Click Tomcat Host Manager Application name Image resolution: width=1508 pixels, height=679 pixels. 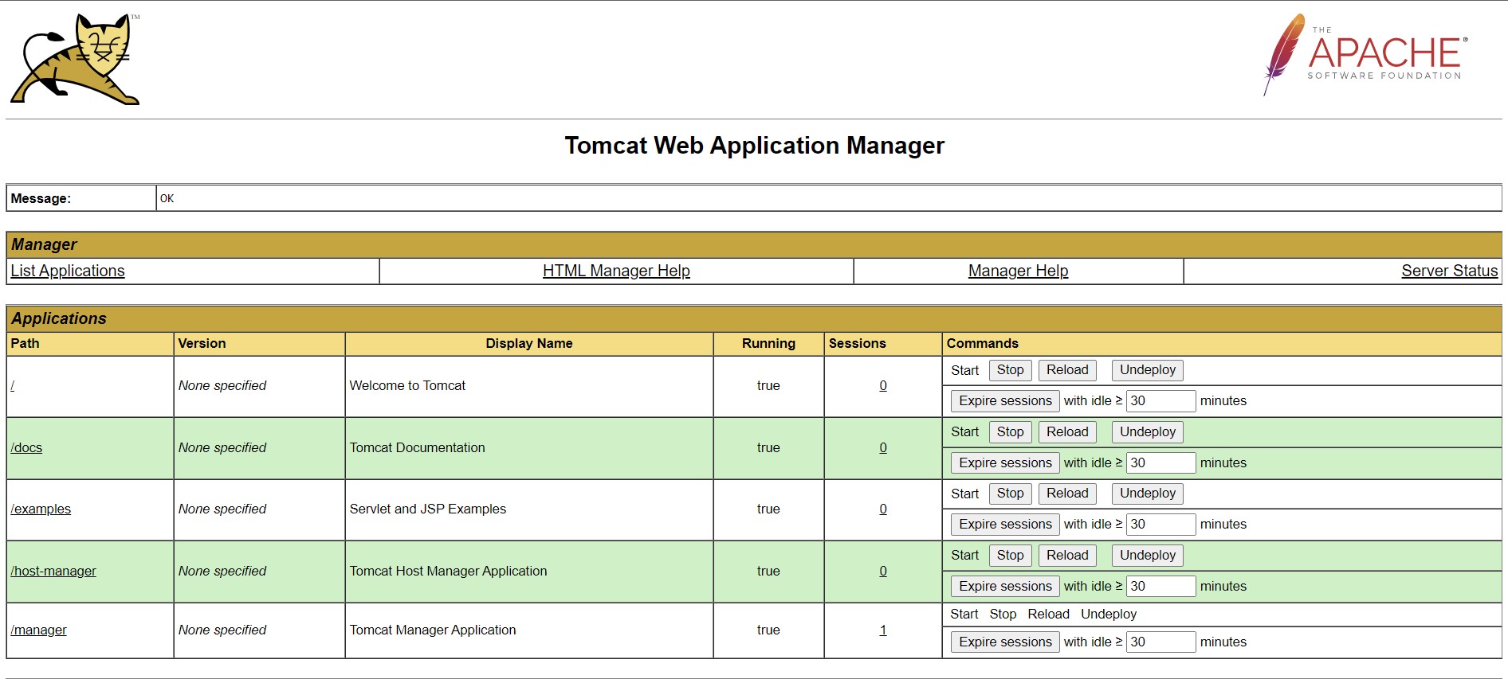coord(448,571)
